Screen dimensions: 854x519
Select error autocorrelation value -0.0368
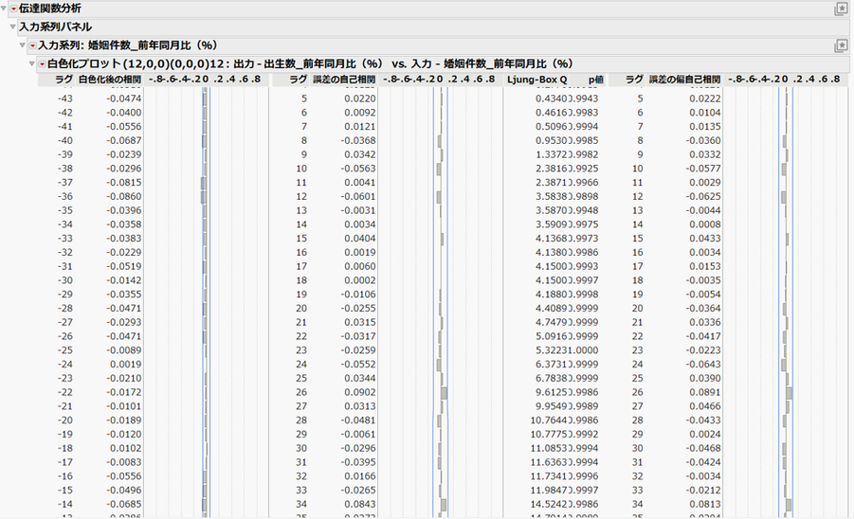pos(358,140)
